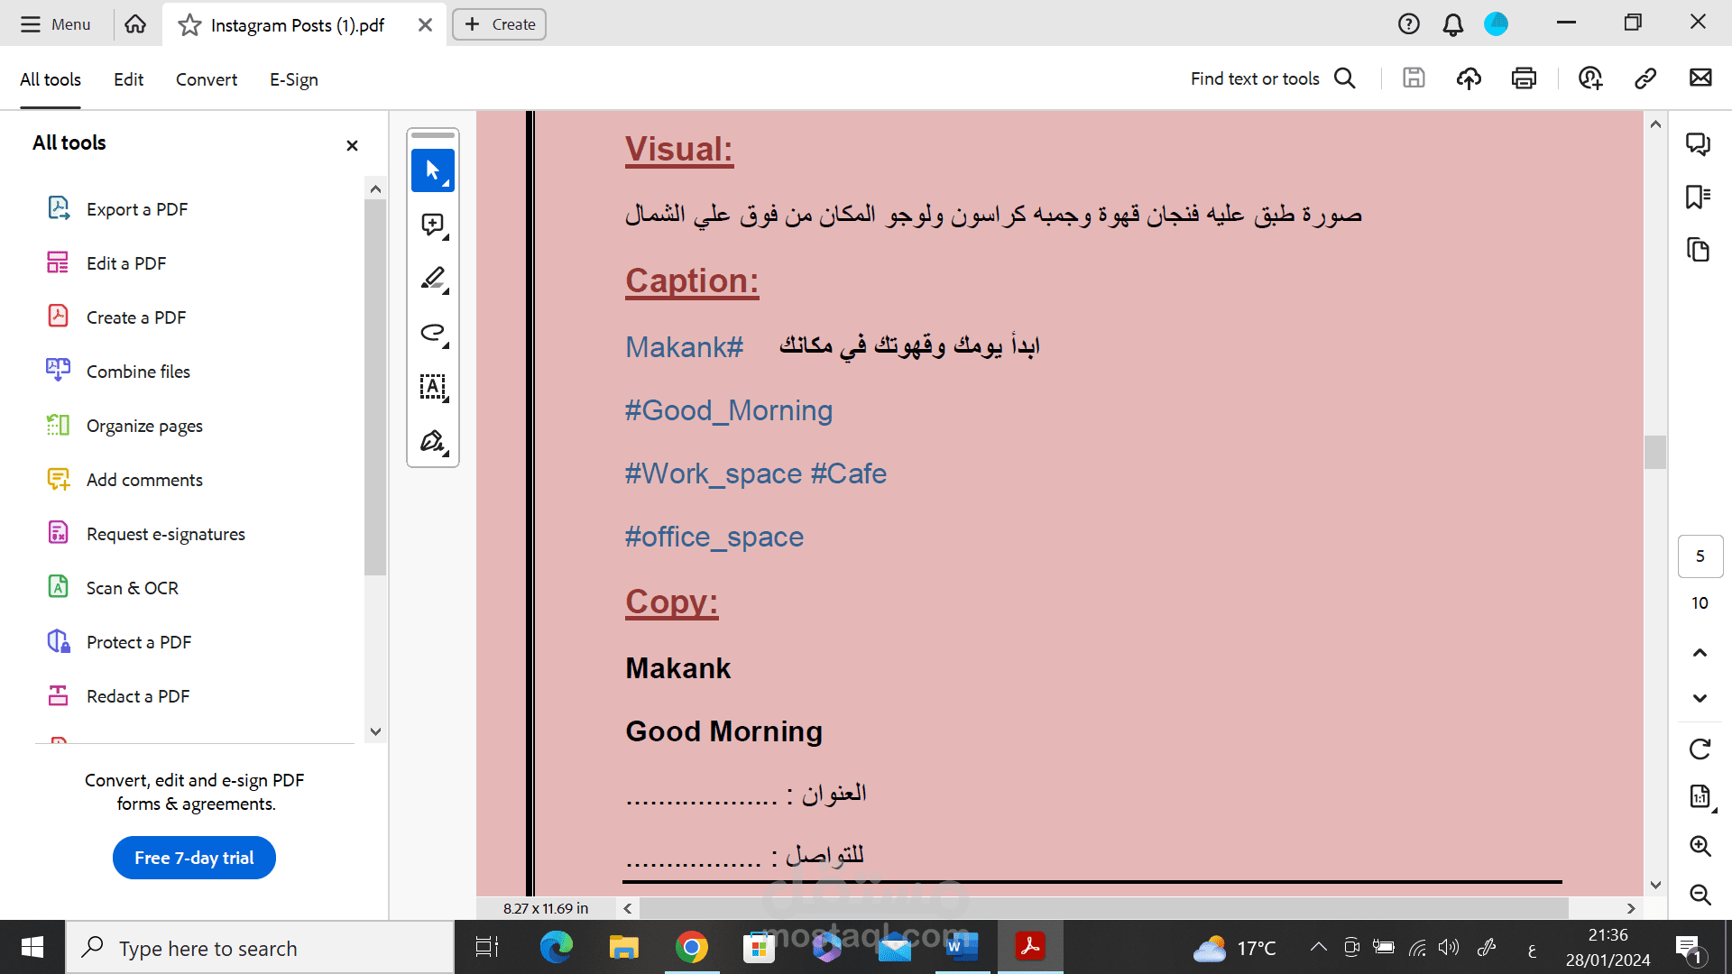Click the taskbar search box

[260, 948]
